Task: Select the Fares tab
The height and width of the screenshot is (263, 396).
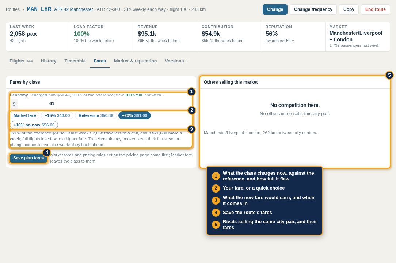Action: pyautogui.click(x=100, y=61)
